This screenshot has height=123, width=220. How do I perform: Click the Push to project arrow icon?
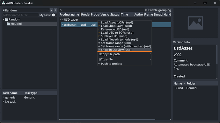[99, 64]
